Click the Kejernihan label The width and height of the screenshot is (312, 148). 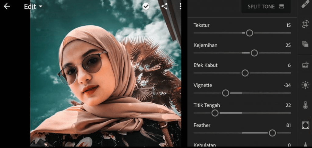(x=205, y=45)
